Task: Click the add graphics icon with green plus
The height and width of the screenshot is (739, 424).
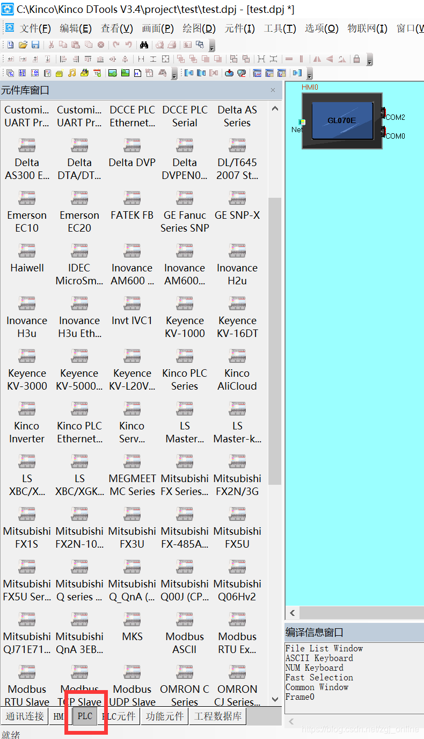Action: (112, 73)
